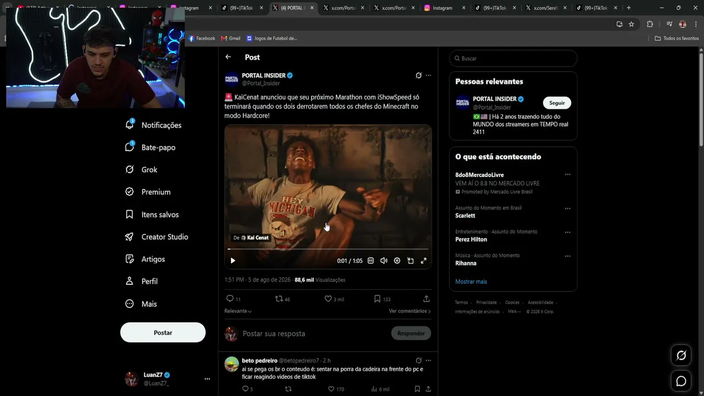Open Chrome media controls icon
The height and width of the screenshot is (396, 704).
pos(669,24)
